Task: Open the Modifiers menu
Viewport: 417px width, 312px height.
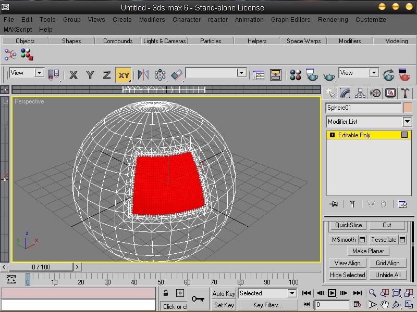Action: point(152,20)
